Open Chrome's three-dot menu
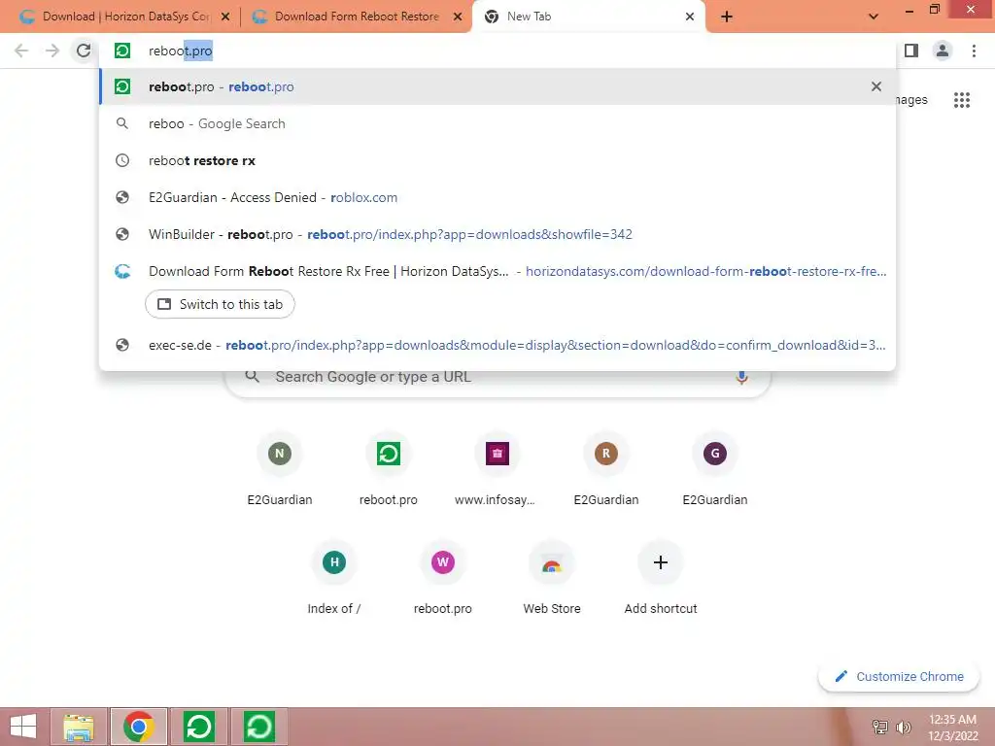Image resolution: width=995 pixels, height=746 pixels. click(x=974, y=51)
